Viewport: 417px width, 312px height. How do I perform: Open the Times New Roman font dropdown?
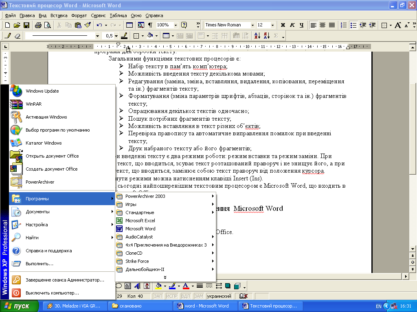[252, 25]
